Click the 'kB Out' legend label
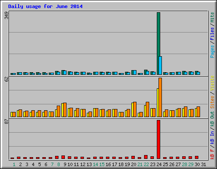 click(212, 119)
